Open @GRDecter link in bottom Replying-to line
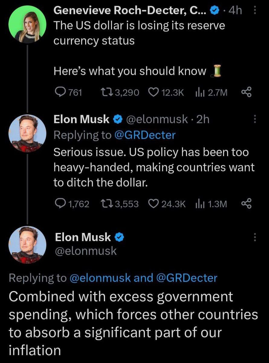 pyautogui.click(x=187, y=278)
